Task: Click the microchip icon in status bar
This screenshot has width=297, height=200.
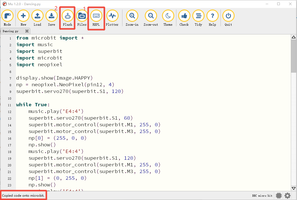Action: 279,196
